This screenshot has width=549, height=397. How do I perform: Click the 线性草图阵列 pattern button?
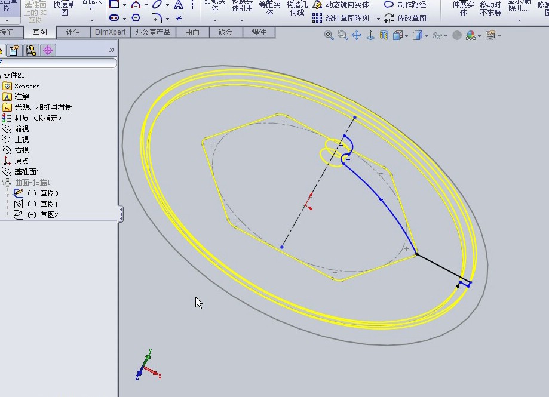click(341, 18)
